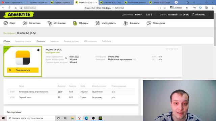Viewport: 216px width, 121px height.
Task: Click the Подключиться button
Action: (23, 70)
